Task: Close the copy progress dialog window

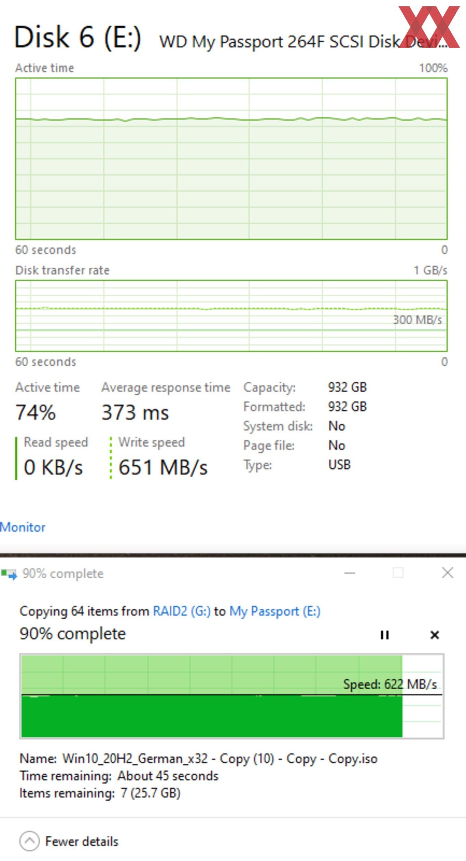Action: pyautogui.click(x=447, y=573)
